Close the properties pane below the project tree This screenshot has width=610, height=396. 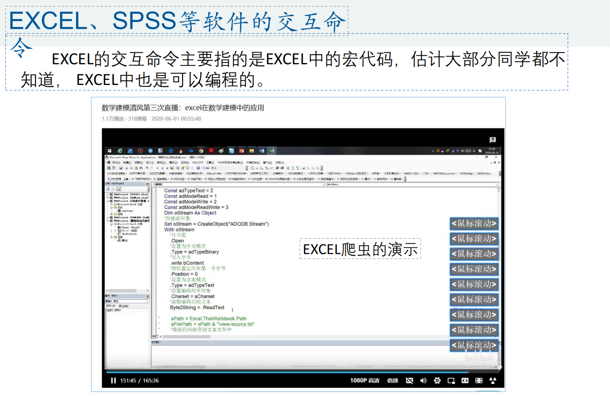(x=147, y=296)
